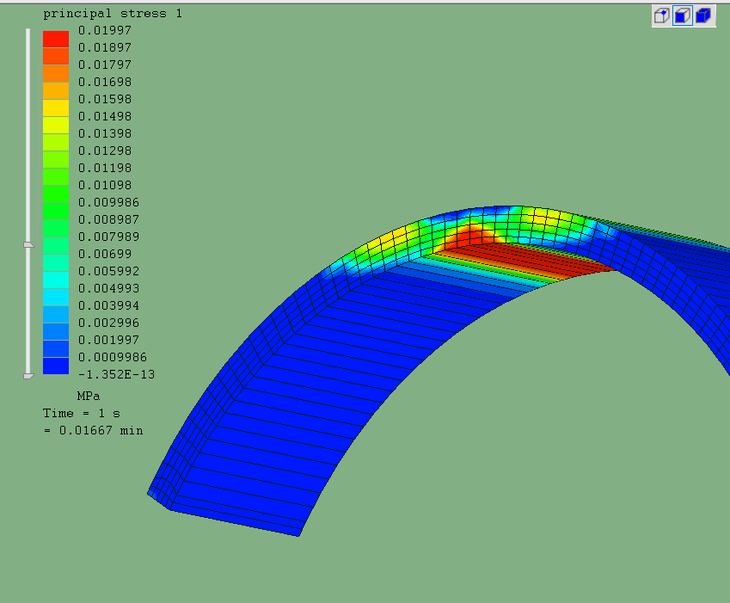
Task: Click the legend value 0.001997
Action: (108, 341)
